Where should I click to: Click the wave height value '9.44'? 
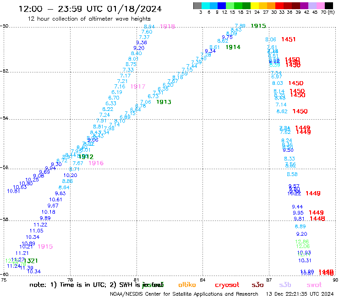click(297, 207)
